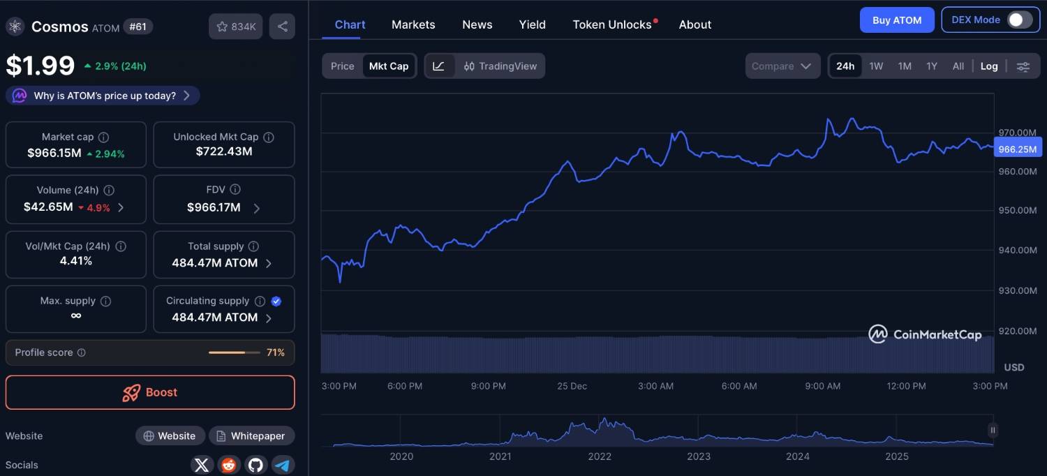The image size is (1047, 476).
Task: Open the Whitepaper link
Action: click(251, 436)
